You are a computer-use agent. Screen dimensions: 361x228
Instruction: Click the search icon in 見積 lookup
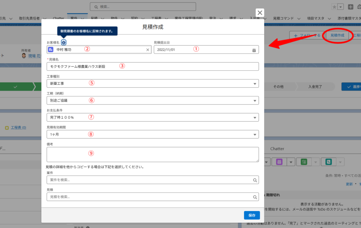tap(255, 197)
